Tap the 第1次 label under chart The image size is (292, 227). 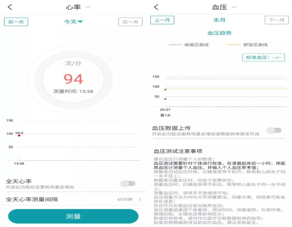[x=165, y=116]
